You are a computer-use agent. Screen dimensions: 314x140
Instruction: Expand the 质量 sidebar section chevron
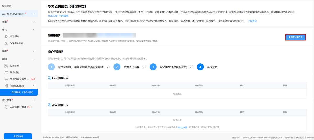point(33,22)
